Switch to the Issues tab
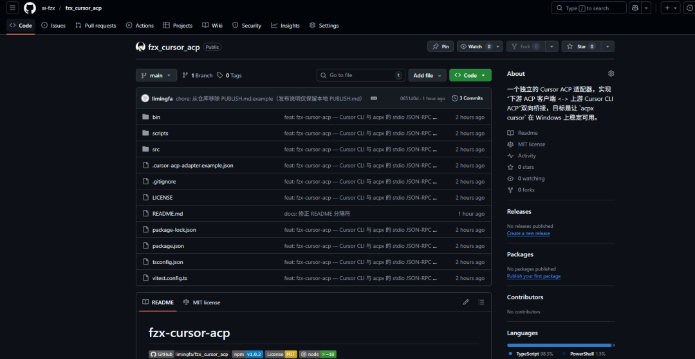 53,26
